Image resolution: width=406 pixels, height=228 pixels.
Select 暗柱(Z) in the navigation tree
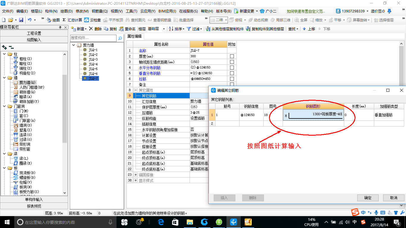[26, 64]
